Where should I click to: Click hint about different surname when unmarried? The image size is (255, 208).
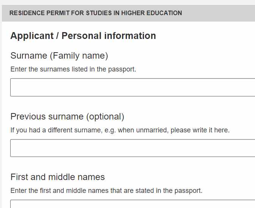point(120,130)
